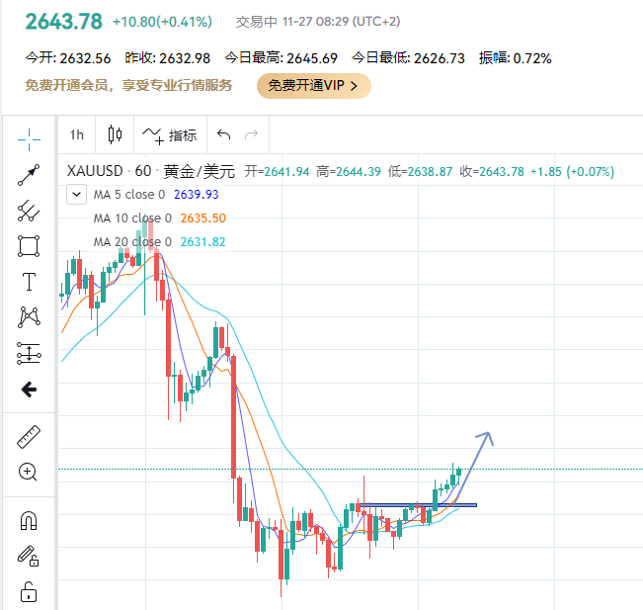Toggle stay-in-drawing-mode pencil lock

click(x=29, y=556)
